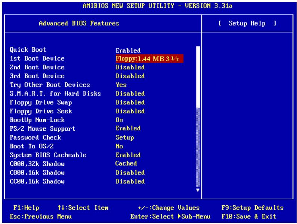Viewport: 297px width, 224px height.
Task: Click the Setup Help panel title
Action: (247, 23)
